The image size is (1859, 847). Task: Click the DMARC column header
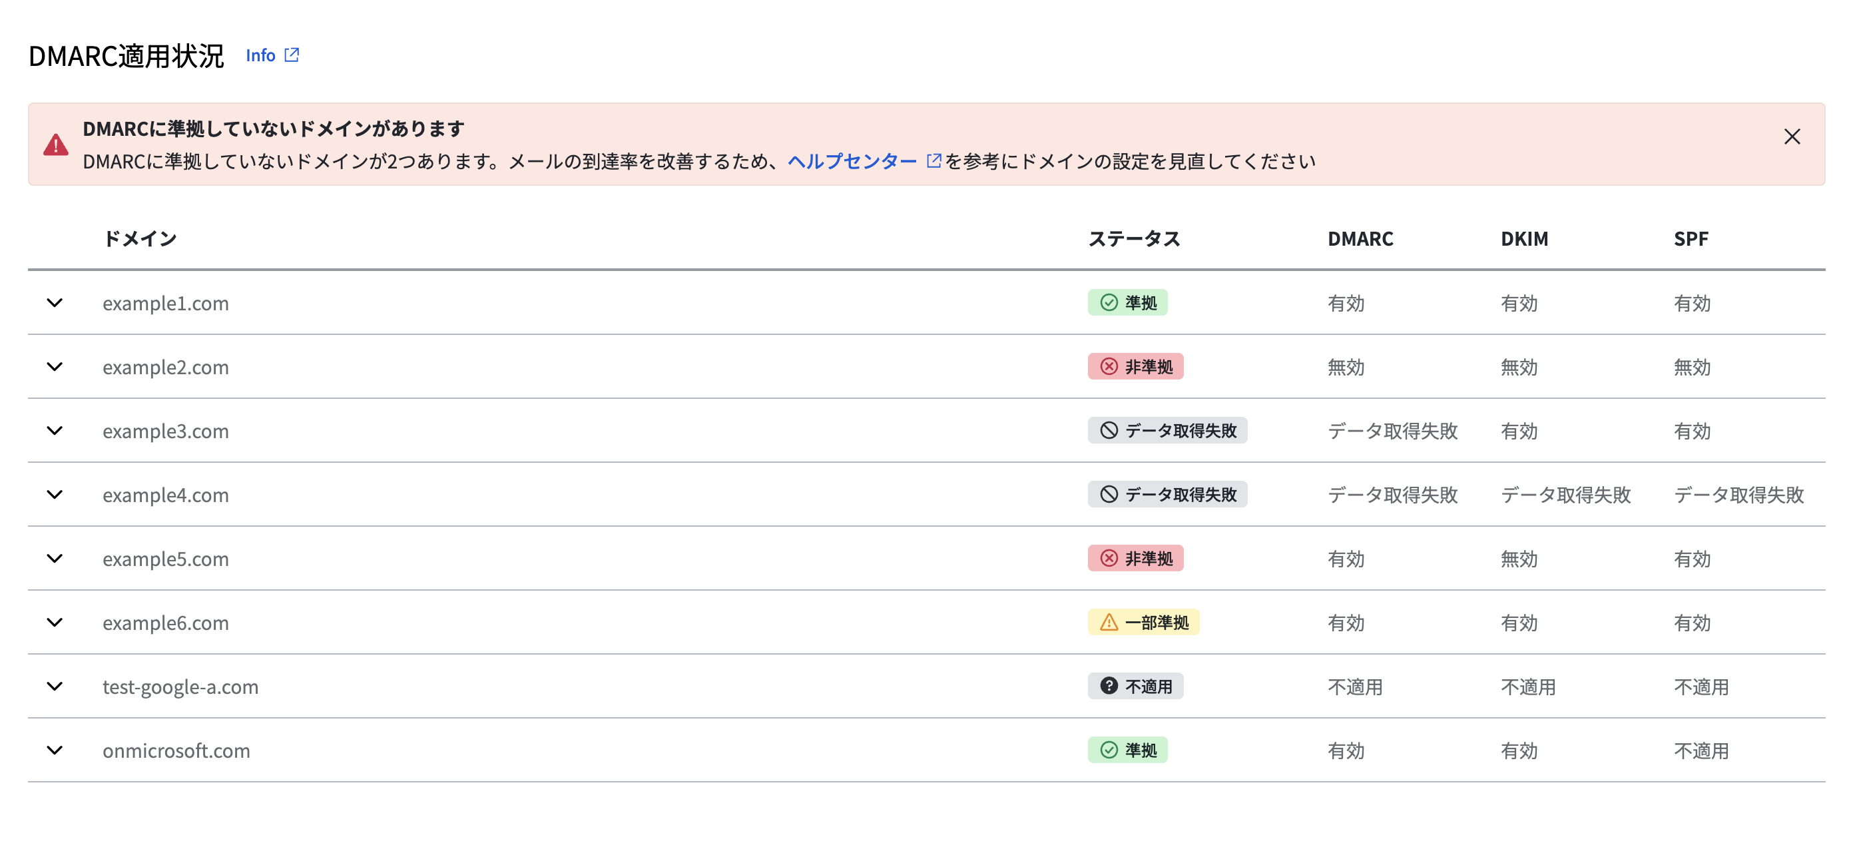1360,239
